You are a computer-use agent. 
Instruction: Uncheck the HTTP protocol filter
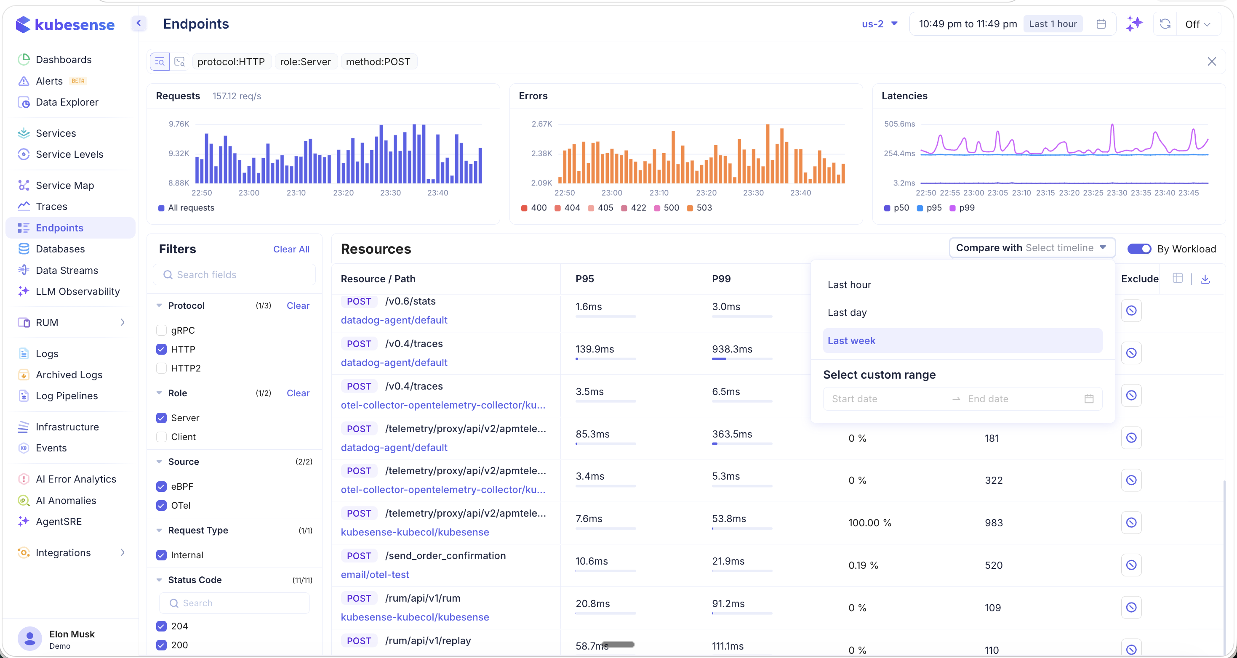click(161, 349)
